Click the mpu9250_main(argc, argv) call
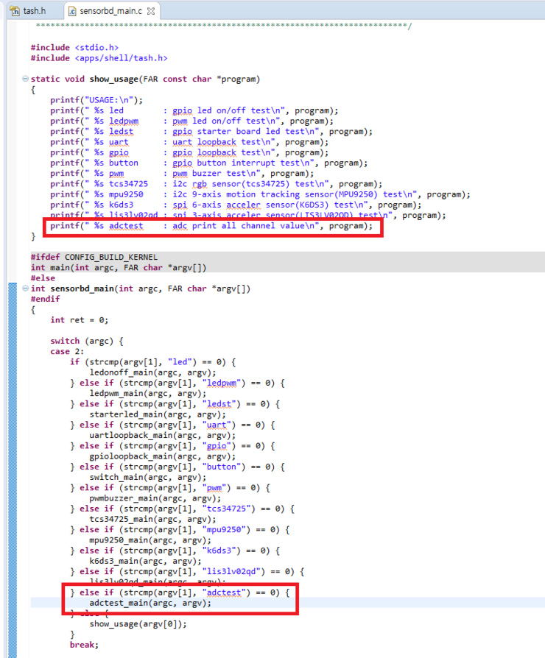This screenshot has width=545, height=658. pos(150,540)
